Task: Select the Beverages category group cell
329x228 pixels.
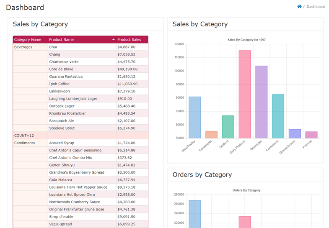Action: pos(23,47)
